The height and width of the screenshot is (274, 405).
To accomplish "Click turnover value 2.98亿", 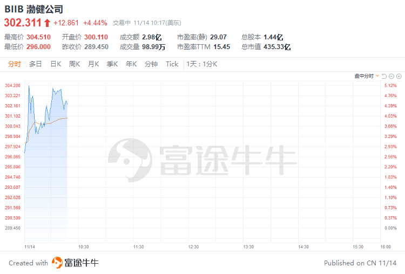I will click(152, 37).
